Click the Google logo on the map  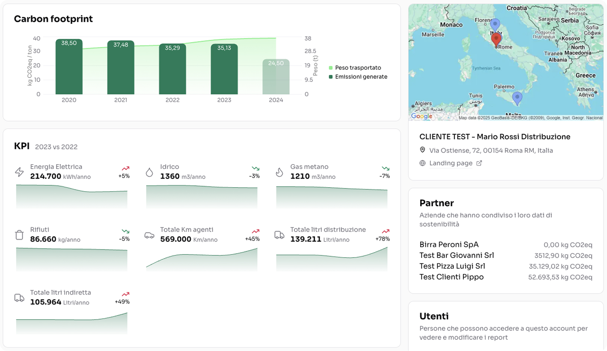(x=421, y=116)
